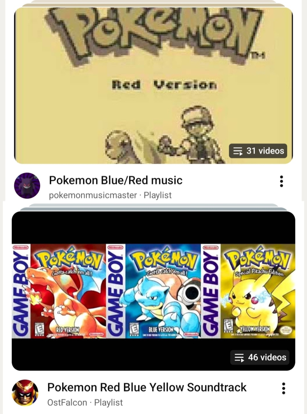
Task: Click the Red Version title screen text
Action: point(164,85)
